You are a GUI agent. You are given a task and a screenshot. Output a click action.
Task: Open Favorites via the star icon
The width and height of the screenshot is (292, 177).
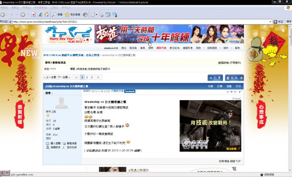[72, 15]
